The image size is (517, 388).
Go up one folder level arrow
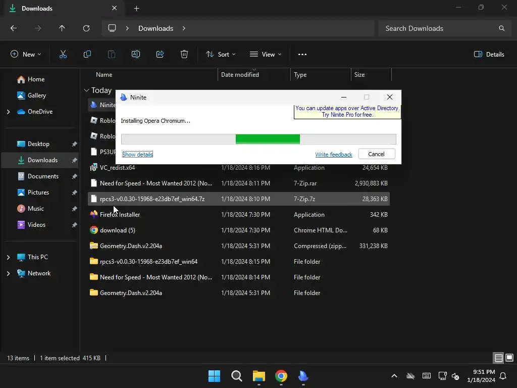click(x=62, y=28)
